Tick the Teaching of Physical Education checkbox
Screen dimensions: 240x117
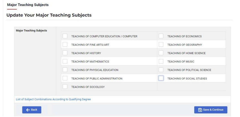(65, 70)
